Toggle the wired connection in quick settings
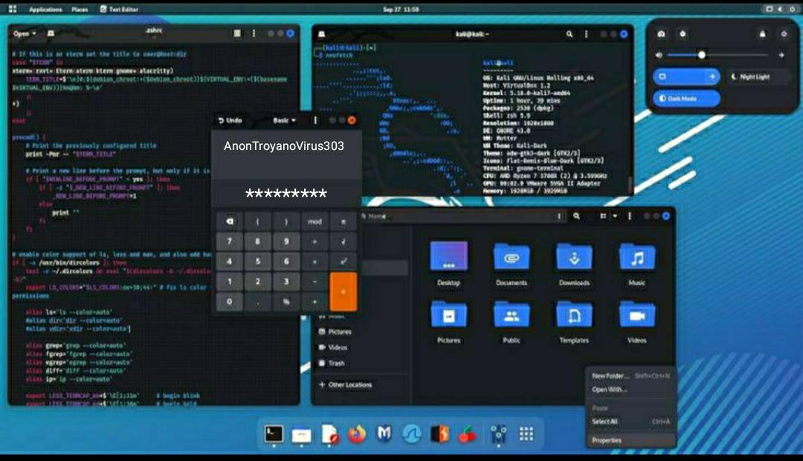This screenshot has width=803, height=461. click(679, 76)
